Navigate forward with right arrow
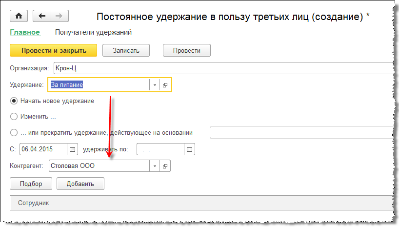The image size is (399, 227). click(60, 16)
